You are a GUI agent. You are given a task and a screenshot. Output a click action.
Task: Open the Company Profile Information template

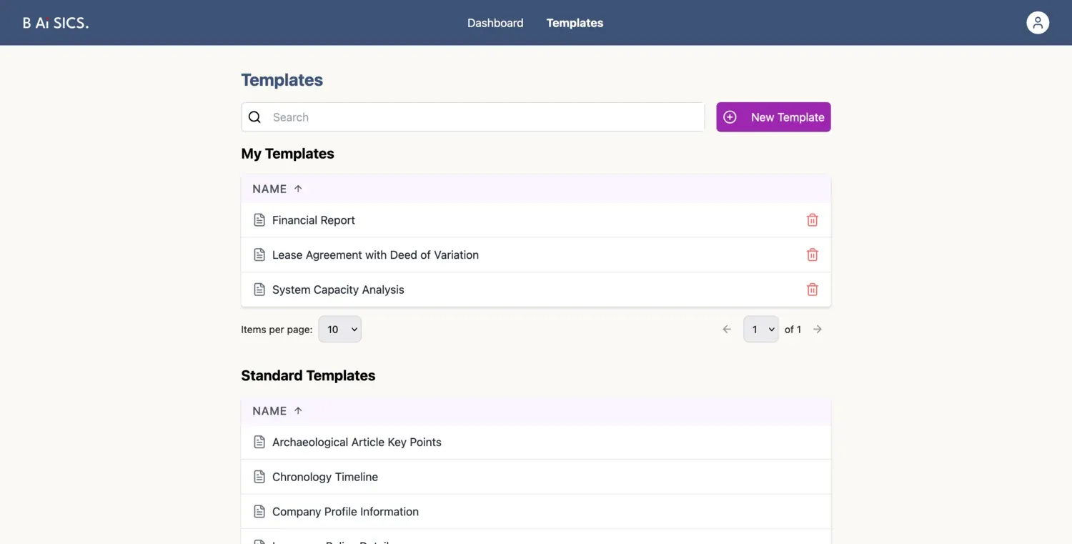(345, 511)
